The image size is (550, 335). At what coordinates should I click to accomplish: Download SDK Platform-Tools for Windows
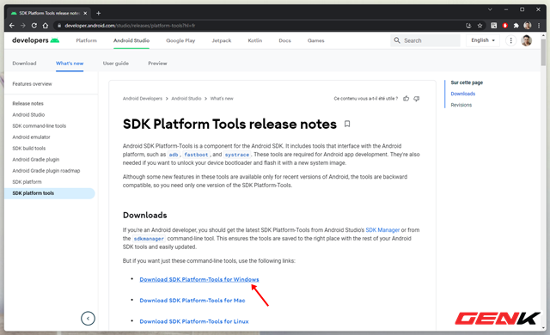coord(199,280)
